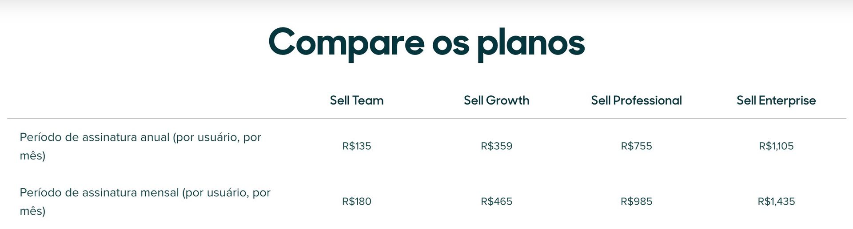Viewport: 853px width, 229px height.
Task: Click the R$755 annual Sell Professional price
Action: coord(636,146)
